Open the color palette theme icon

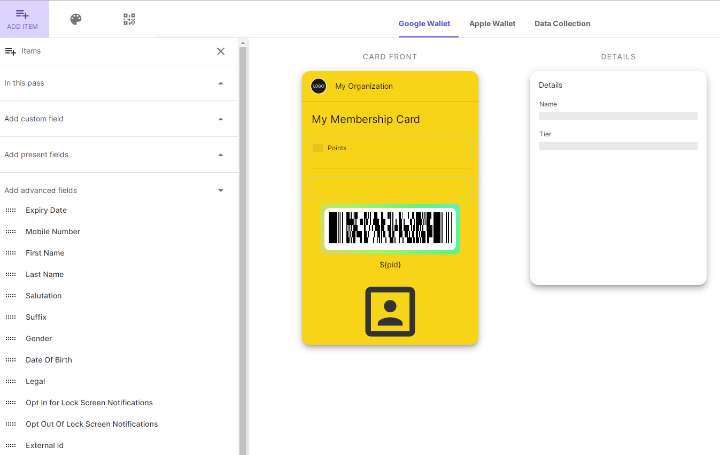pyautogui.click(x=76, y=19)
